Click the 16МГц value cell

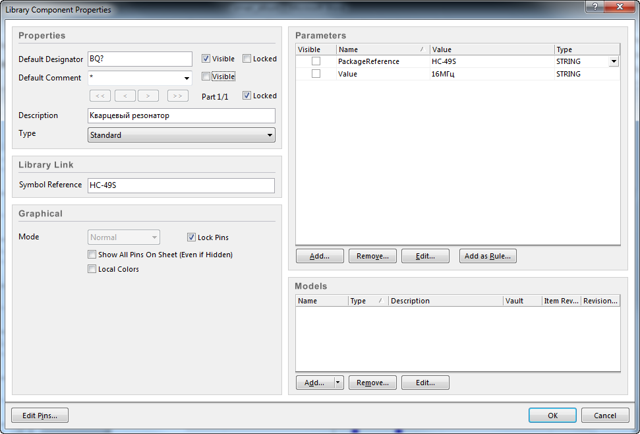[x=492, y=74]
